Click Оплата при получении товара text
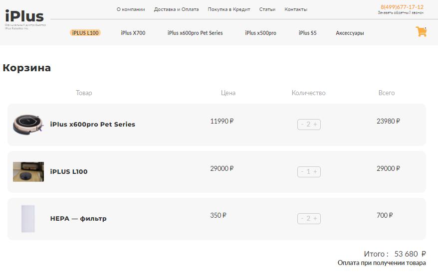The width and height of the screenshot is (438, 273). 382,263
